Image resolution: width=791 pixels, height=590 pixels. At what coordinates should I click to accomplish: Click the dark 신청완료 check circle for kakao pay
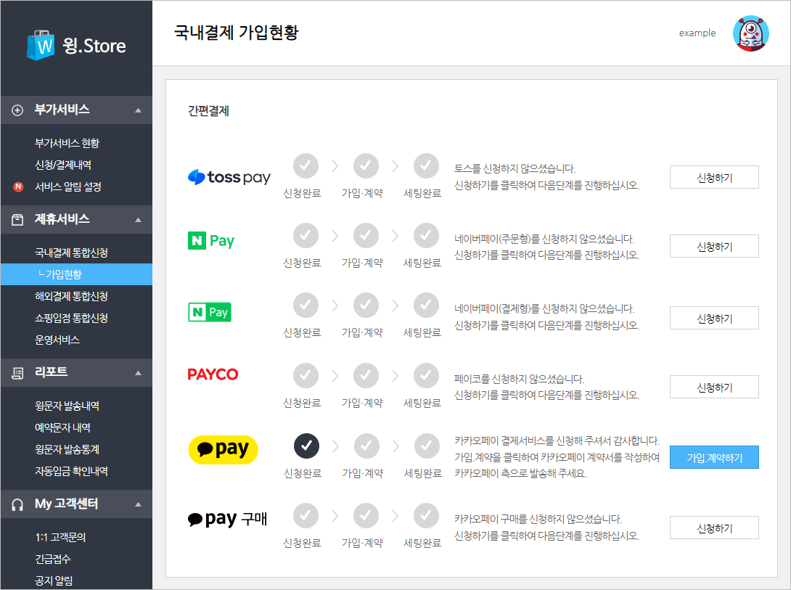[306, 446]
